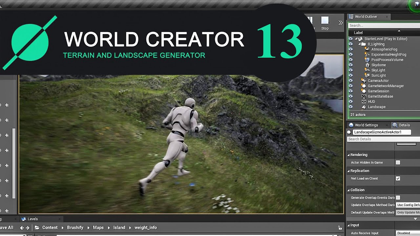The image size is (420, 236).
Task: Select the GameSession actor icon
Action: (x=364, y=91)
